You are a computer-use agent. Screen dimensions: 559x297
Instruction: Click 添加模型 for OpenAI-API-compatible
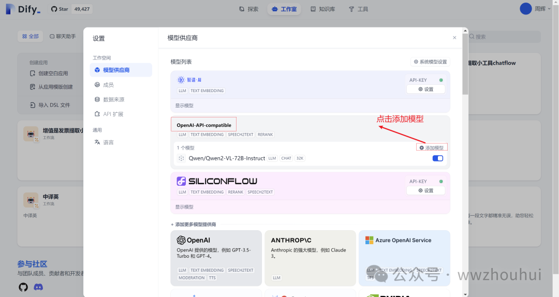431,147
